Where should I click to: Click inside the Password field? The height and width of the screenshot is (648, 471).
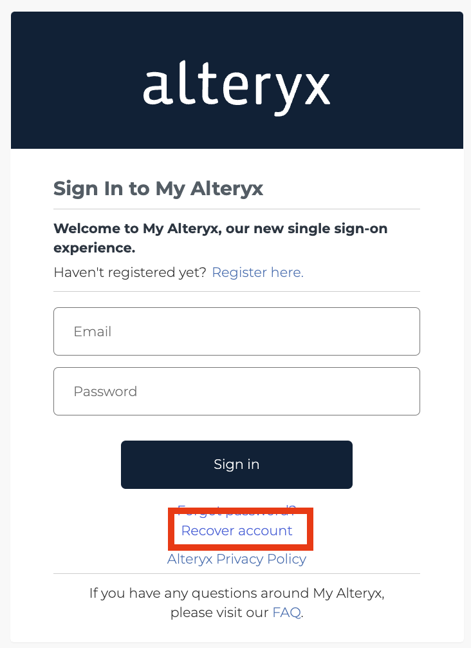[x=237, y=391]
